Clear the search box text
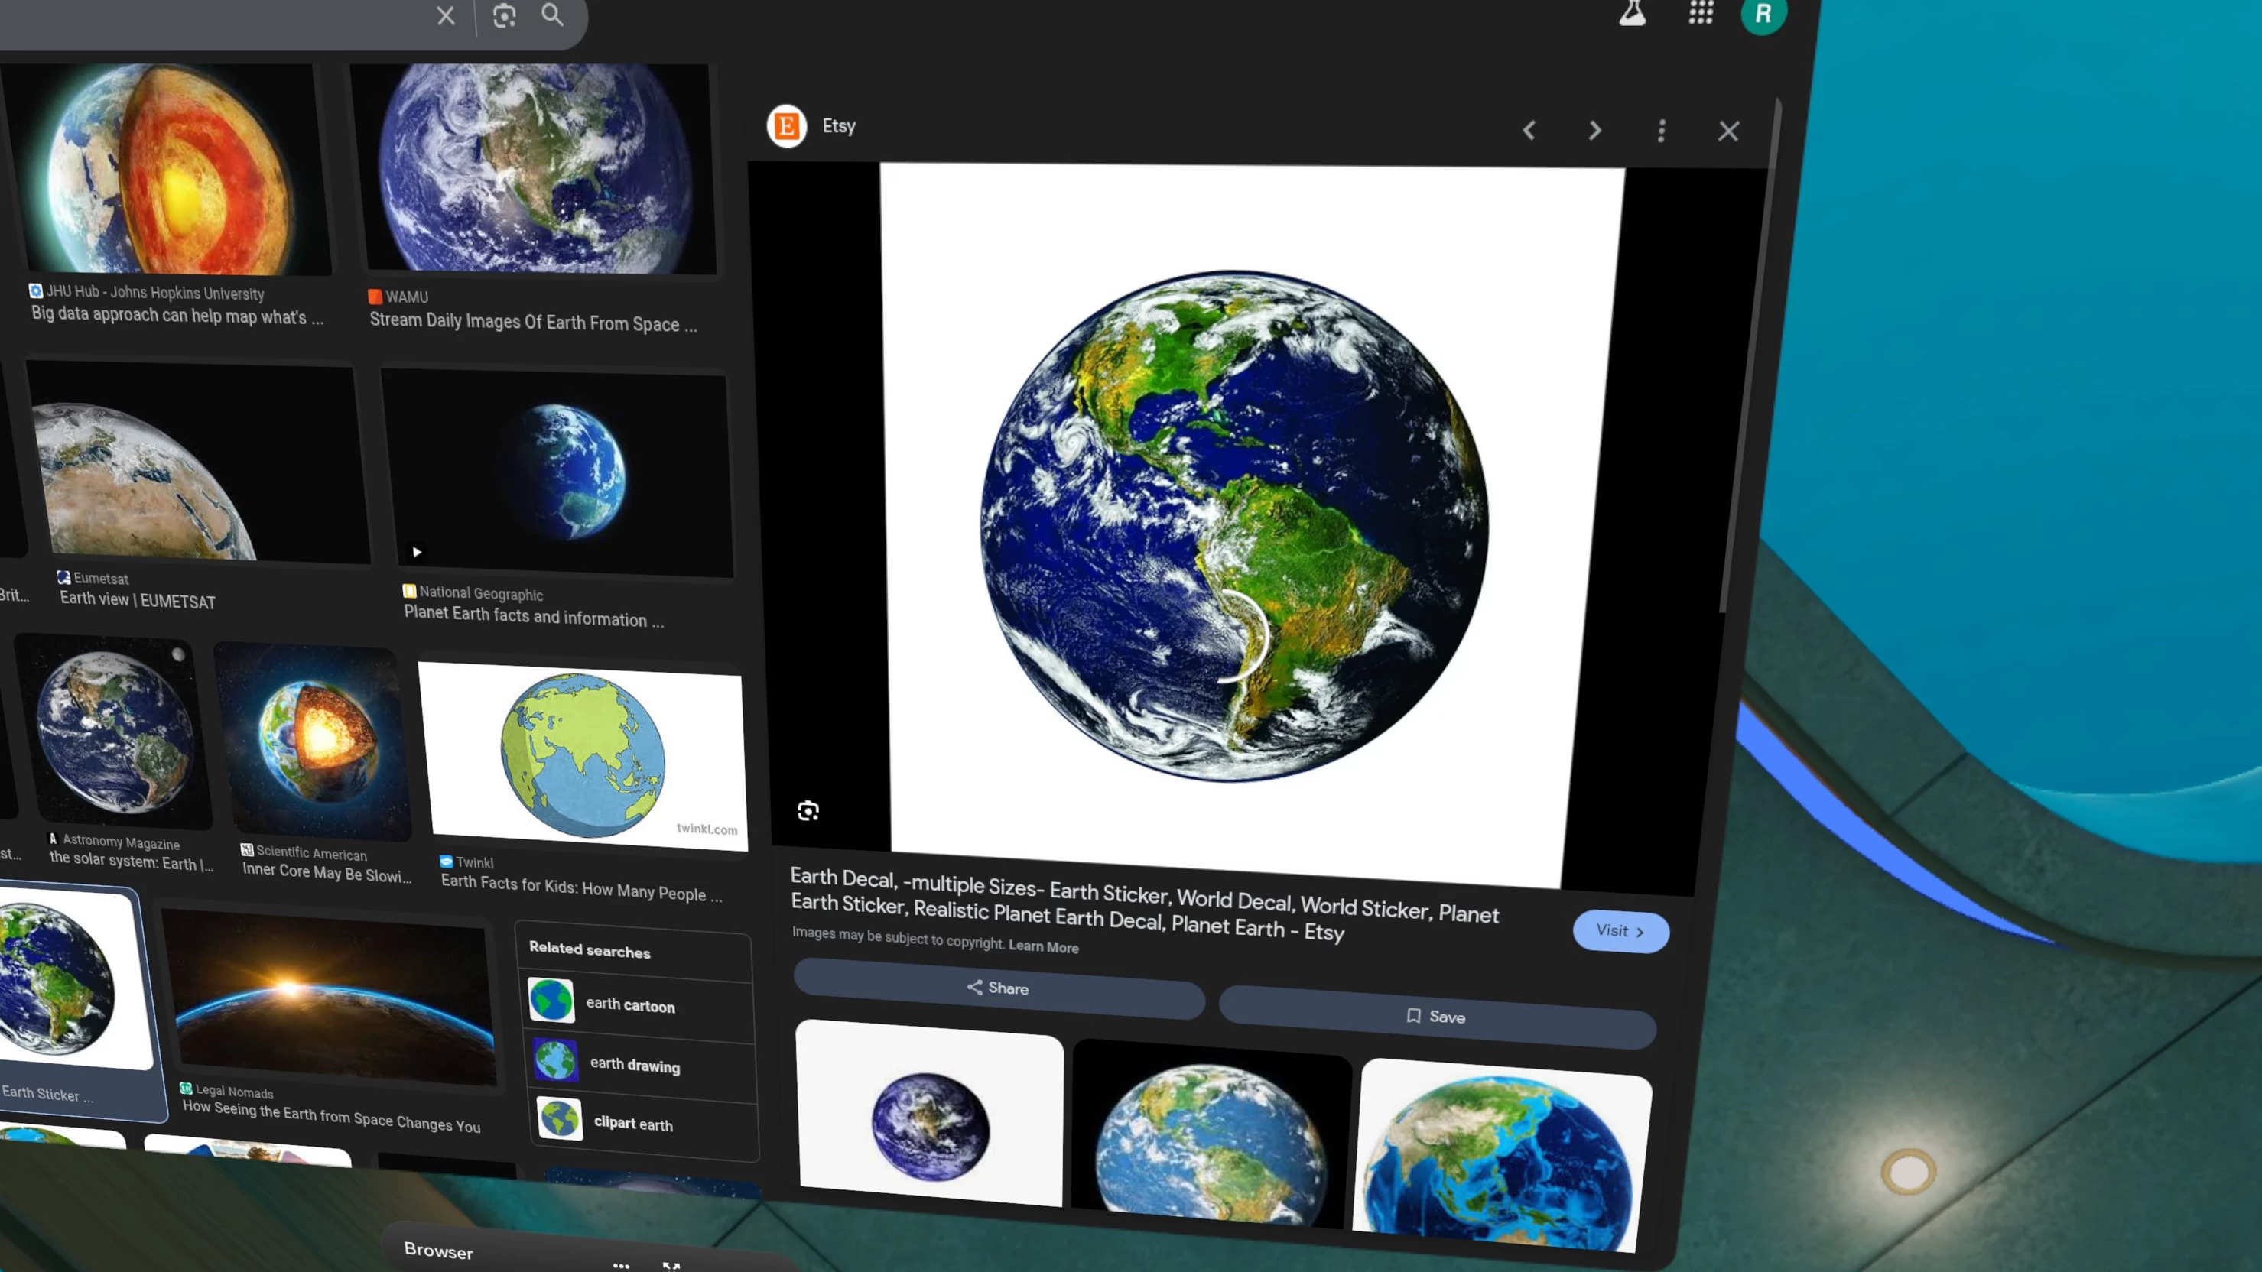 pos(445,16)
